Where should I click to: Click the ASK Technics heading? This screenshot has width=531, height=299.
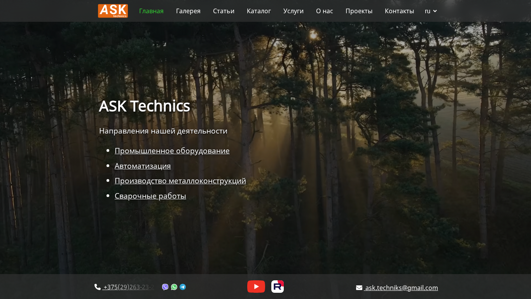coord(145,106)
